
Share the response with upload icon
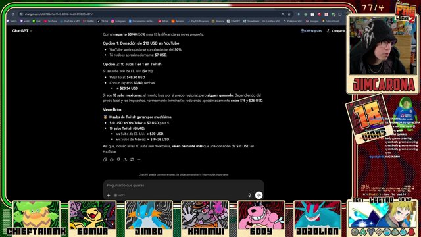coord(125,159)
